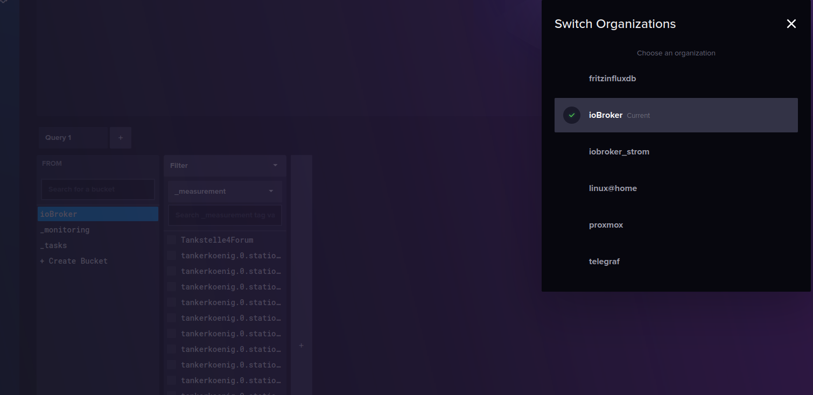Viewport: 813px width, 395px height.
Task: Add a filter column with plus
Action: point(301,345)
